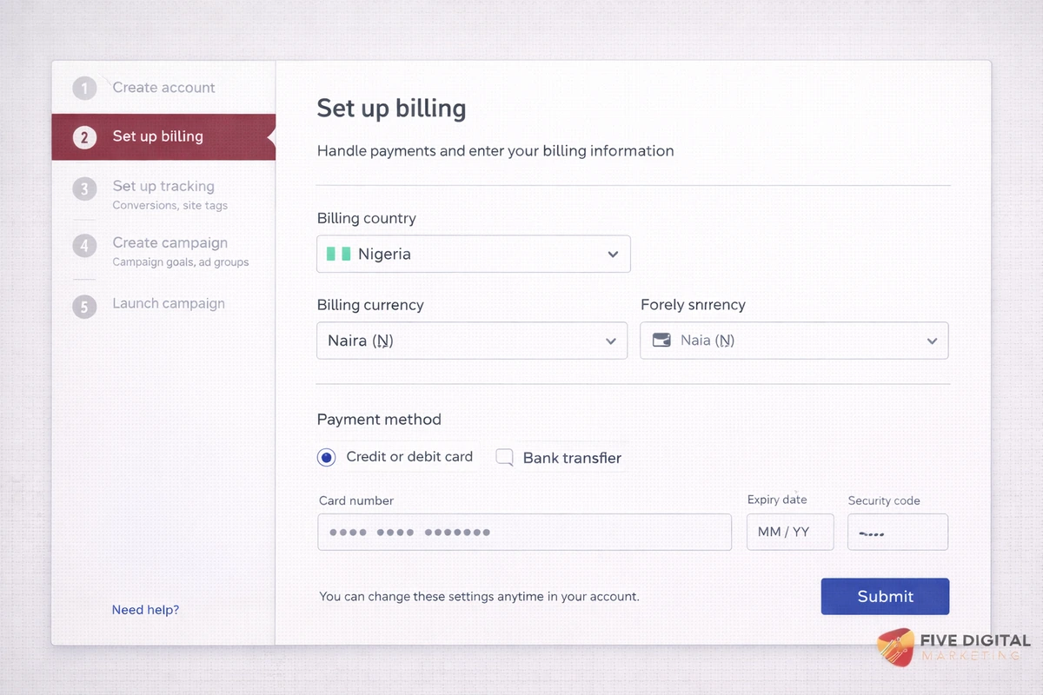Click the step 2 numbered circle
This screenshot has width=1043, height=695.
click(84, 136)
